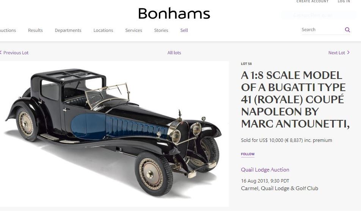Screen dimensions: 361x211
Task: Open the Quail Lodge Auction link
Action: (x=265, y=170)
